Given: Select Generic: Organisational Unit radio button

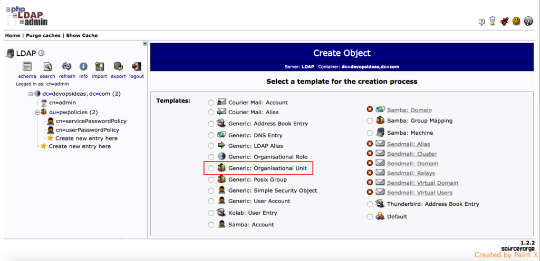Looking at the screenshot, I should pyautogui.click(x=211, y=168).
